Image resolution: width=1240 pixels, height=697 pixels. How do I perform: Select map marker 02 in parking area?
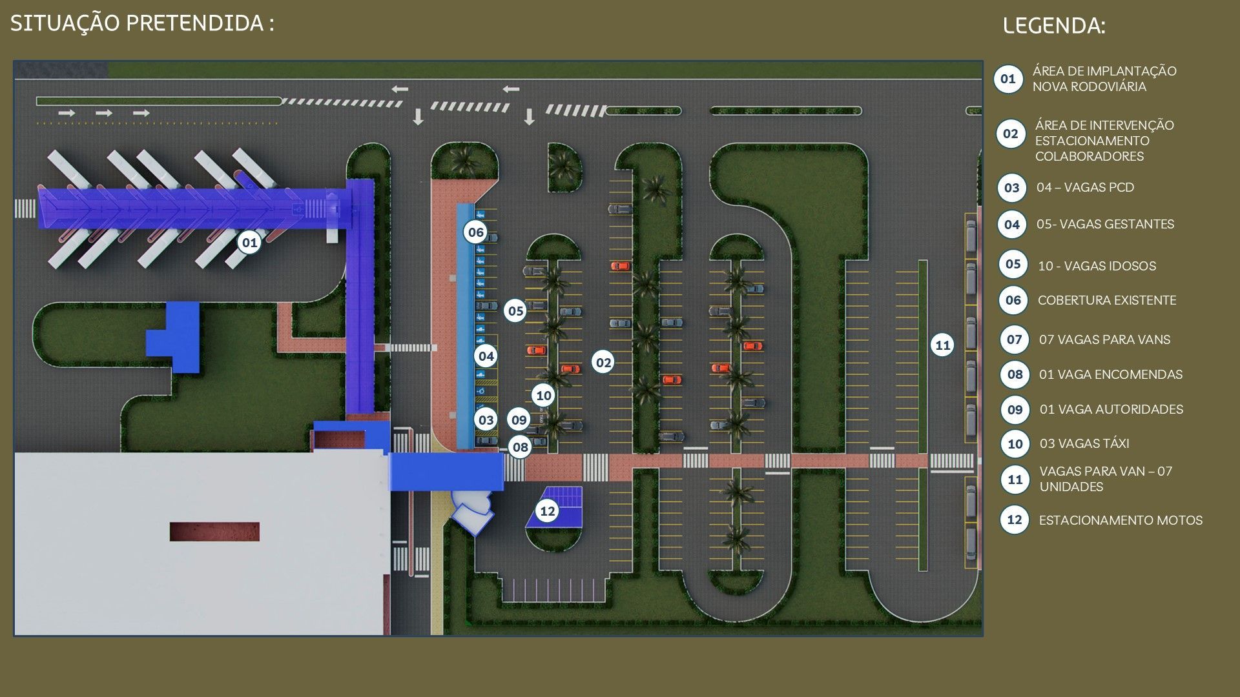[x=603, y=363]
